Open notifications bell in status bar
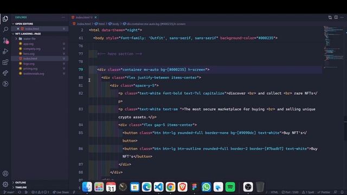Screen dimensions: 347x195 (x=342, y=192)
